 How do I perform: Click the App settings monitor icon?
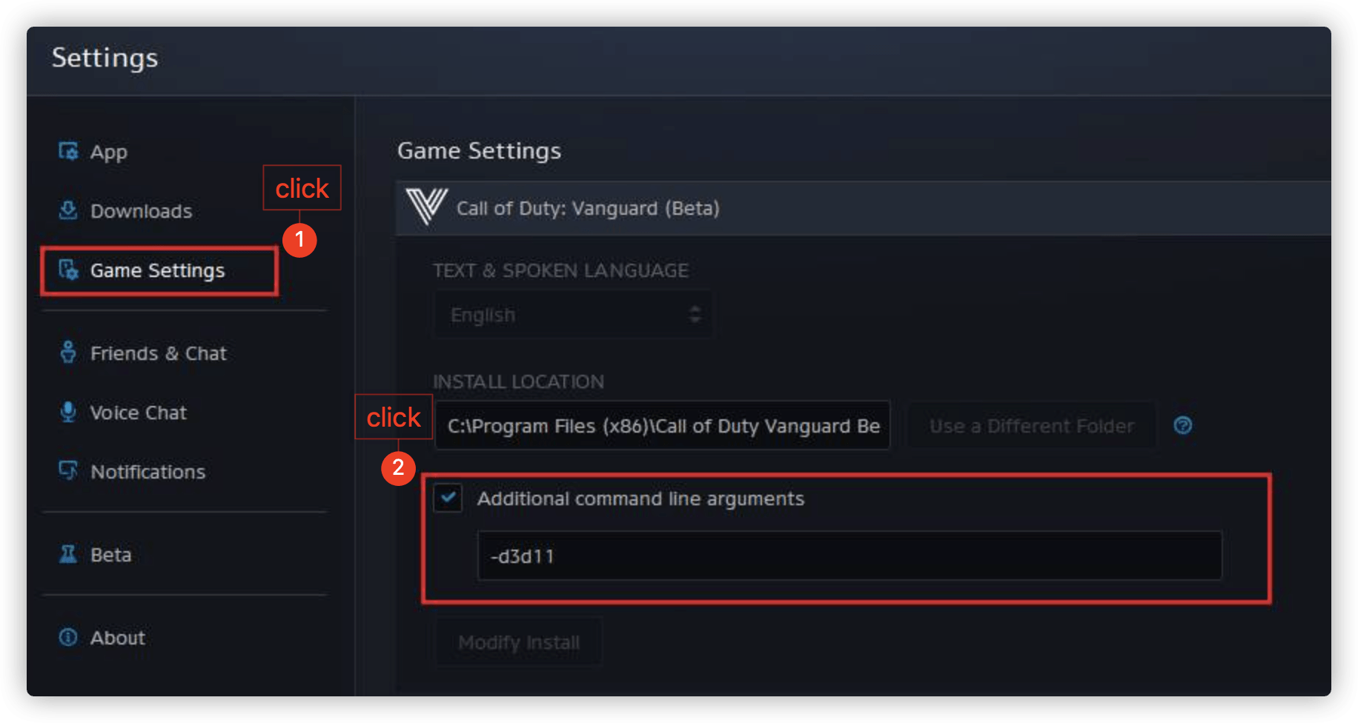click(68, 151)
